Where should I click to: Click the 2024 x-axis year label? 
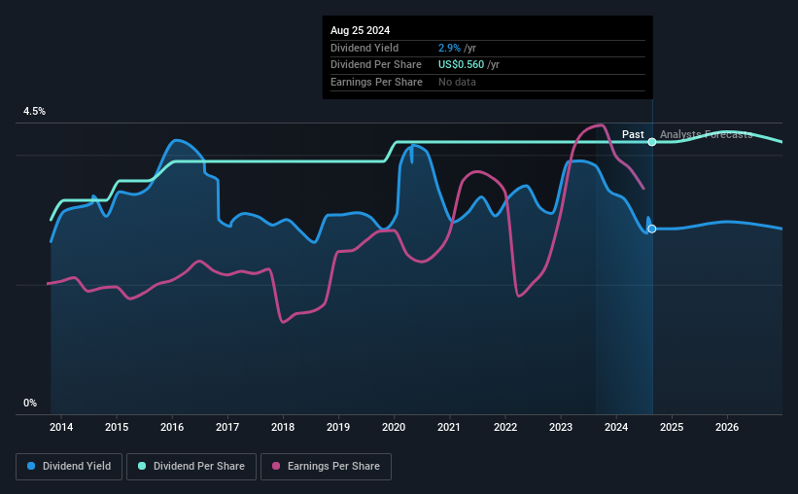click(x=616, y=427)
